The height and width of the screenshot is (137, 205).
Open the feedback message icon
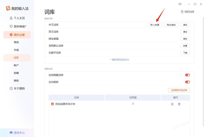tap(180, 4)
